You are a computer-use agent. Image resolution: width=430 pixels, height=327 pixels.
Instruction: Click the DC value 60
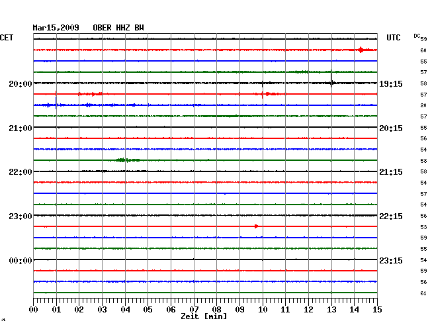[x=423, y=50]
